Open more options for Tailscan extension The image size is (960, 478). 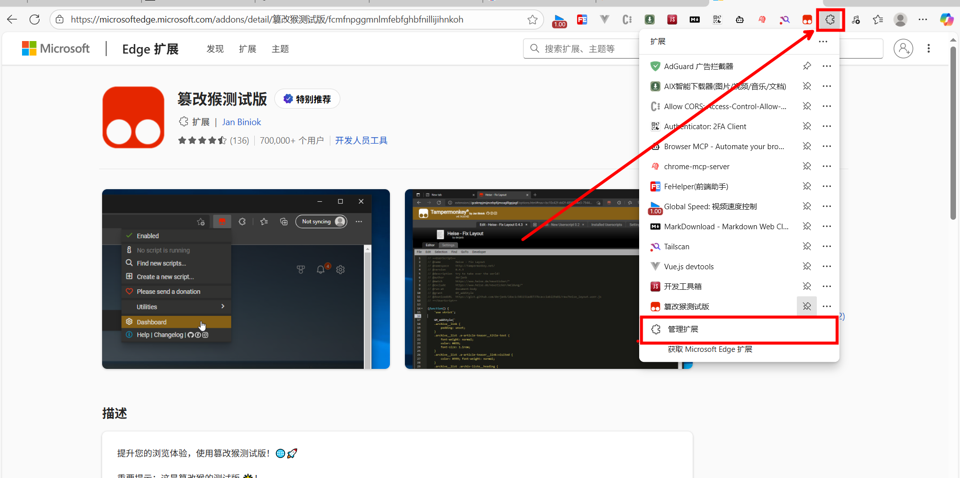click(826, 246)
